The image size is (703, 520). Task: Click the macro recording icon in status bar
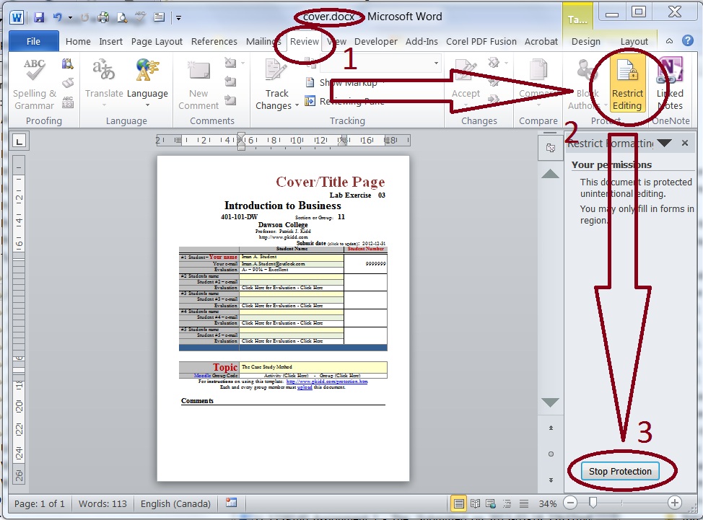tap(232, 503)
